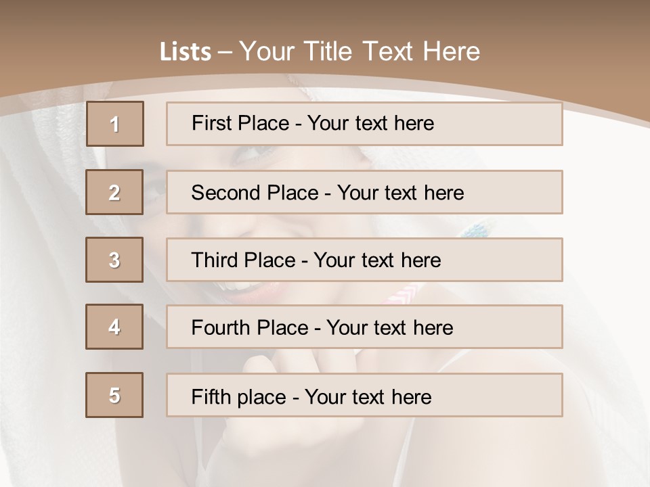Select the Fourth Place text box
Screen dimensions: 650x487
364,327
